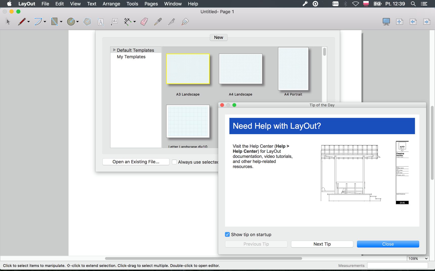
Task: Choose A3 Landscape template thumbnail
Action: pyautogui.click(x=188, y=69)
